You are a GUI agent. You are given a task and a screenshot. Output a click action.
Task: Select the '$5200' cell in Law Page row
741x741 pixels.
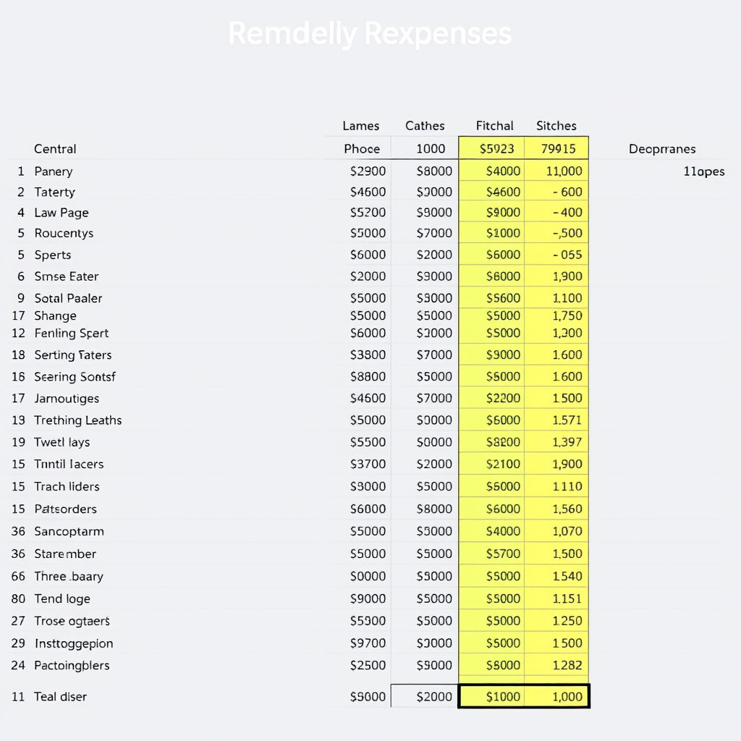click(x=368, y=213)
